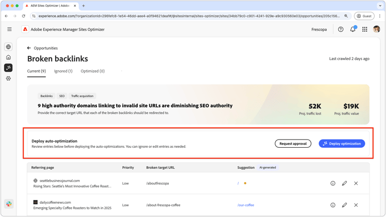The width and height of the screenshot is (386, 217).
Task: Ignore the seattlebusinessjournal.com entry
Action: point(356,183)
